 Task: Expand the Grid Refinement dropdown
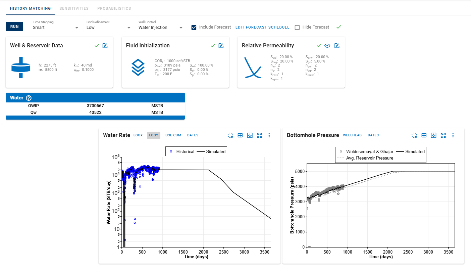point(109,28)
